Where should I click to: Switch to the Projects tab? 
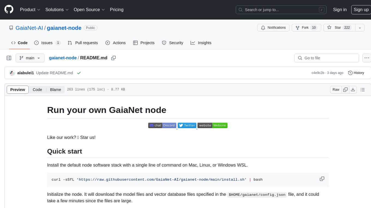click(x=144, y=43)
